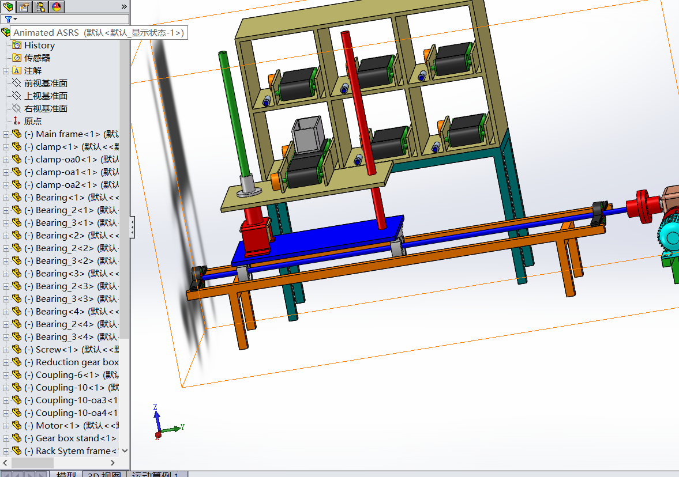Click the panel collapse handle on divider
This screenshot has width=679, height=477.
[x=132, y=227]
